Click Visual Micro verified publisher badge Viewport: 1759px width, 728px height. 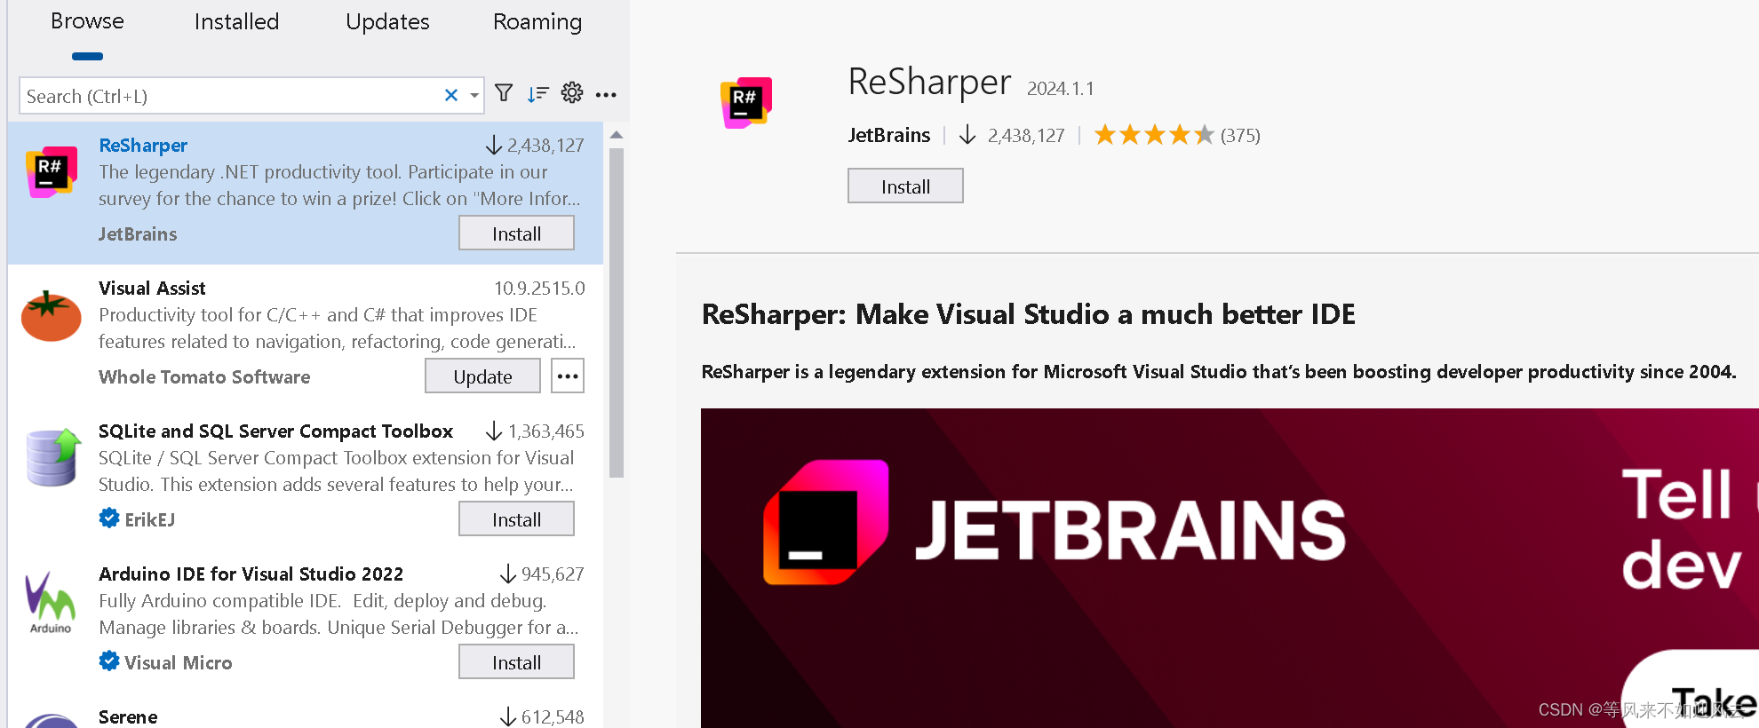click(109, 661)
